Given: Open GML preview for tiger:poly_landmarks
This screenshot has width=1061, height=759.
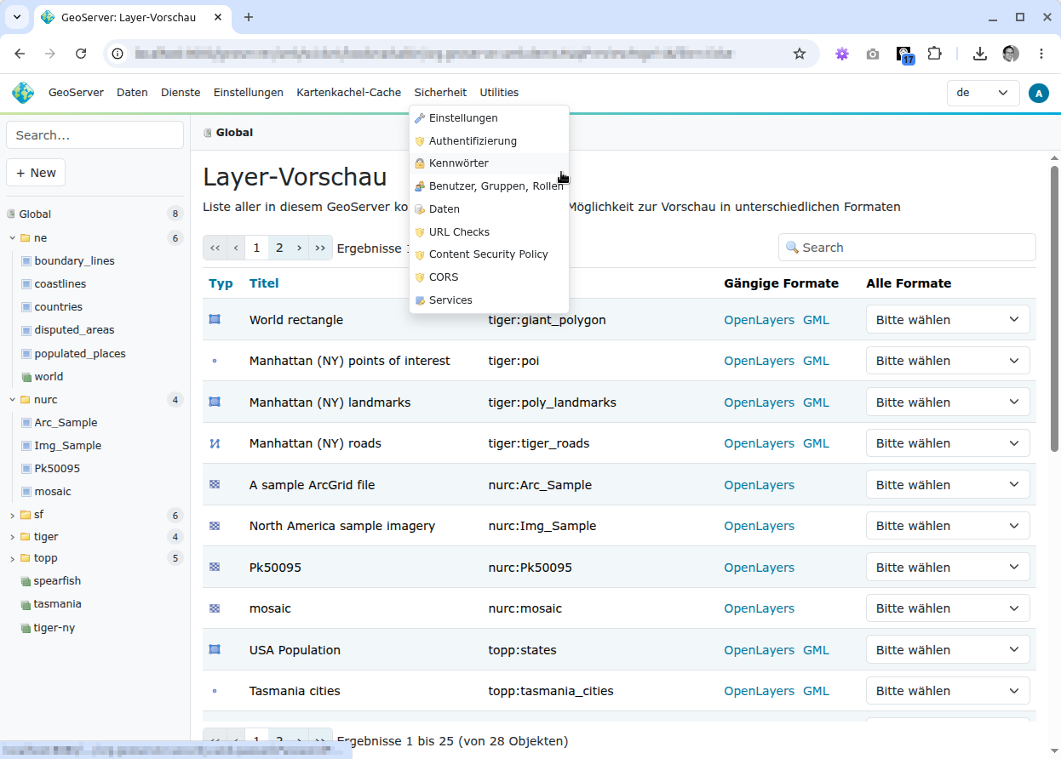Looking at the screenshot, I should [x=816, y=402].
